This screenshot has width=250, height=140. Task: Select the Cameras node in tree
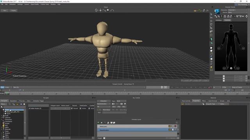click(7, 117)
